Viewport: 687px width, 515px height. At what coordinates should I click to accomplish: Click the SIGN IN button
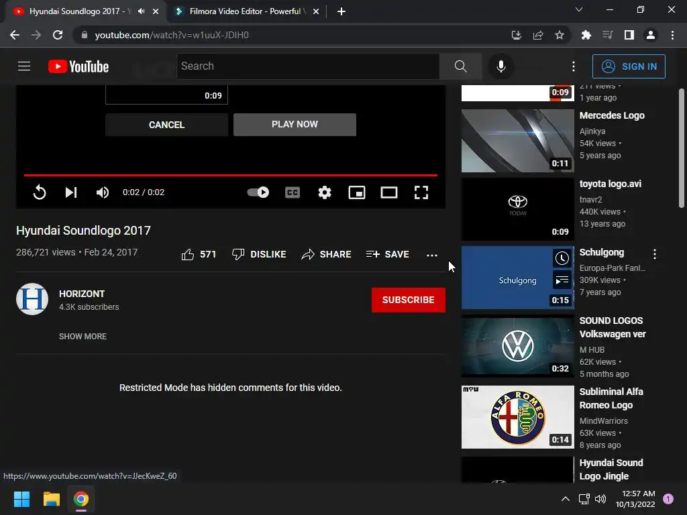click(629, 66)
